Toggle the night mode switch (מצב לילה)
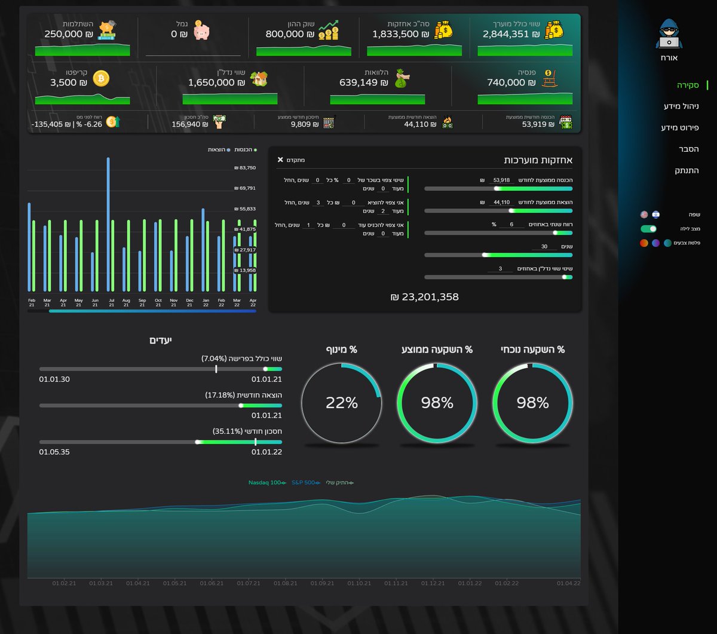The image size is (717, 634). (x=648, y=229)
